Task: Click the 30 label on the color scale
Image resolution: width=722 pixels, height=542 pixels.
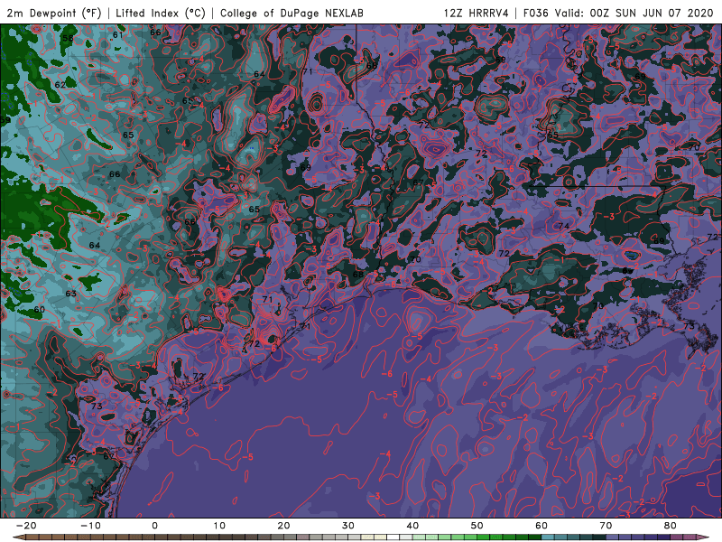Action: pyautogui.click(x=348, y=526)
